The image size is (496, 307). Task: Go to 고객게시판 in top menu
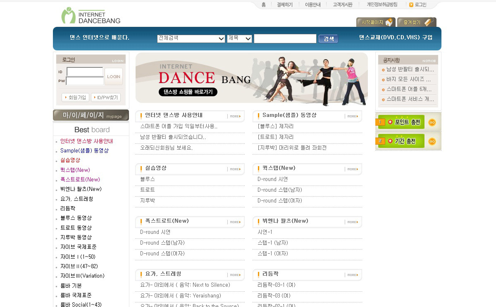pyautogui.click(x=343, y=5)
